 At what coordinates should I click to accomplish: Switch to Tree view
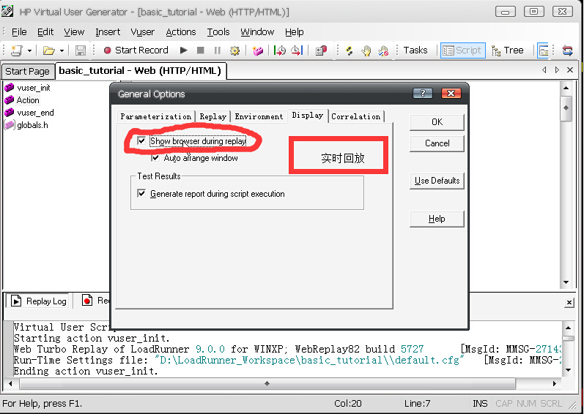508,50
